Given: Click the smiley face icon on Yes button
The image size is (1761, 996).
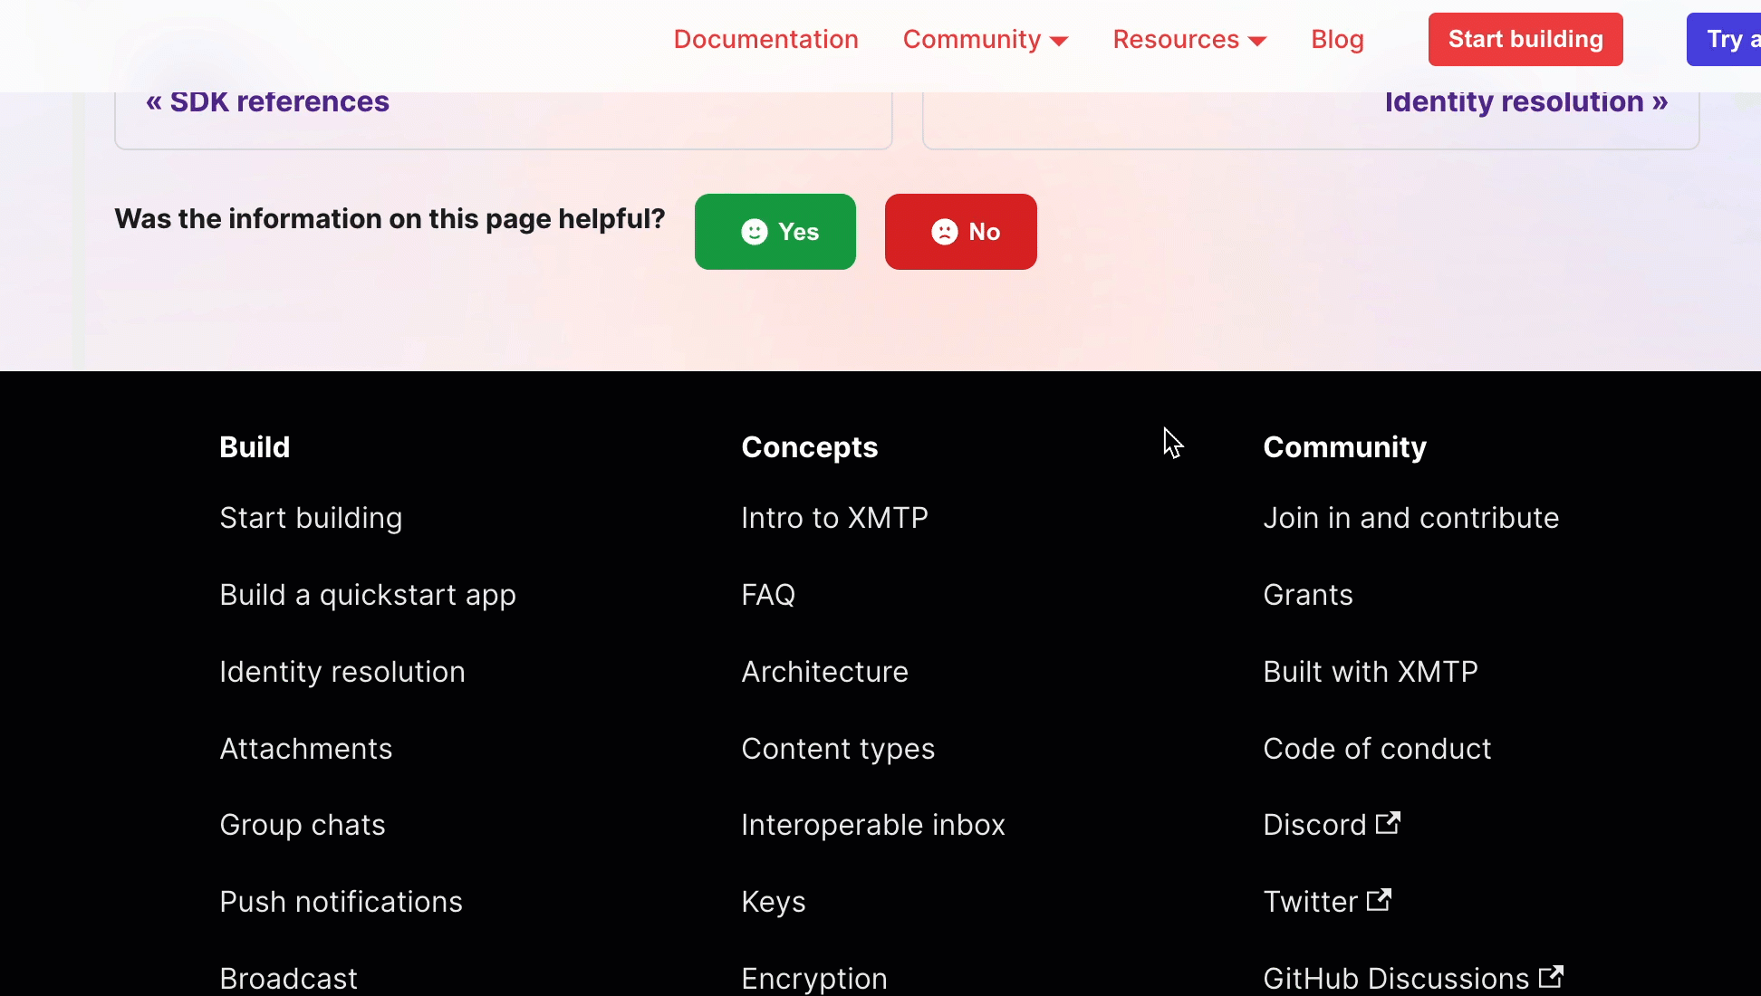Looking at the screenshot, I should tap(752, 231).
